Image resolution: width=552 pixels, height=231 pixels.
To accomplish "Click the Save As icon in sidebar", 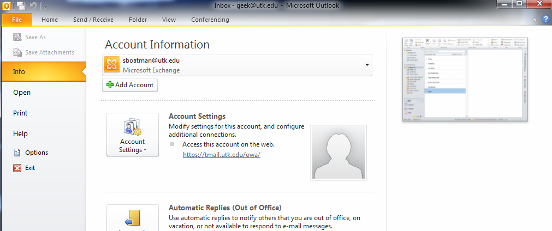I will coord(17,37).
